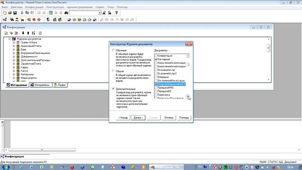Open the configuration tree icon in second toolbar
The image size is (302, 170).
point(5,20)
